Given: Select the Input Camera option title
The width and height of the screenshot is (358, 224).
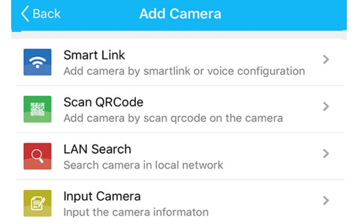Looking at the screenshot, I should point(102,196).
